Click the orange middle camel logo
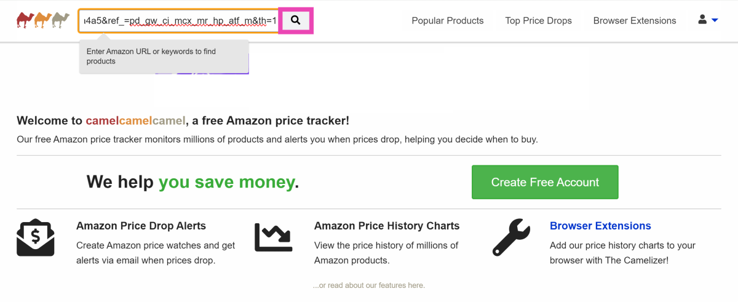 click(42, 20)
